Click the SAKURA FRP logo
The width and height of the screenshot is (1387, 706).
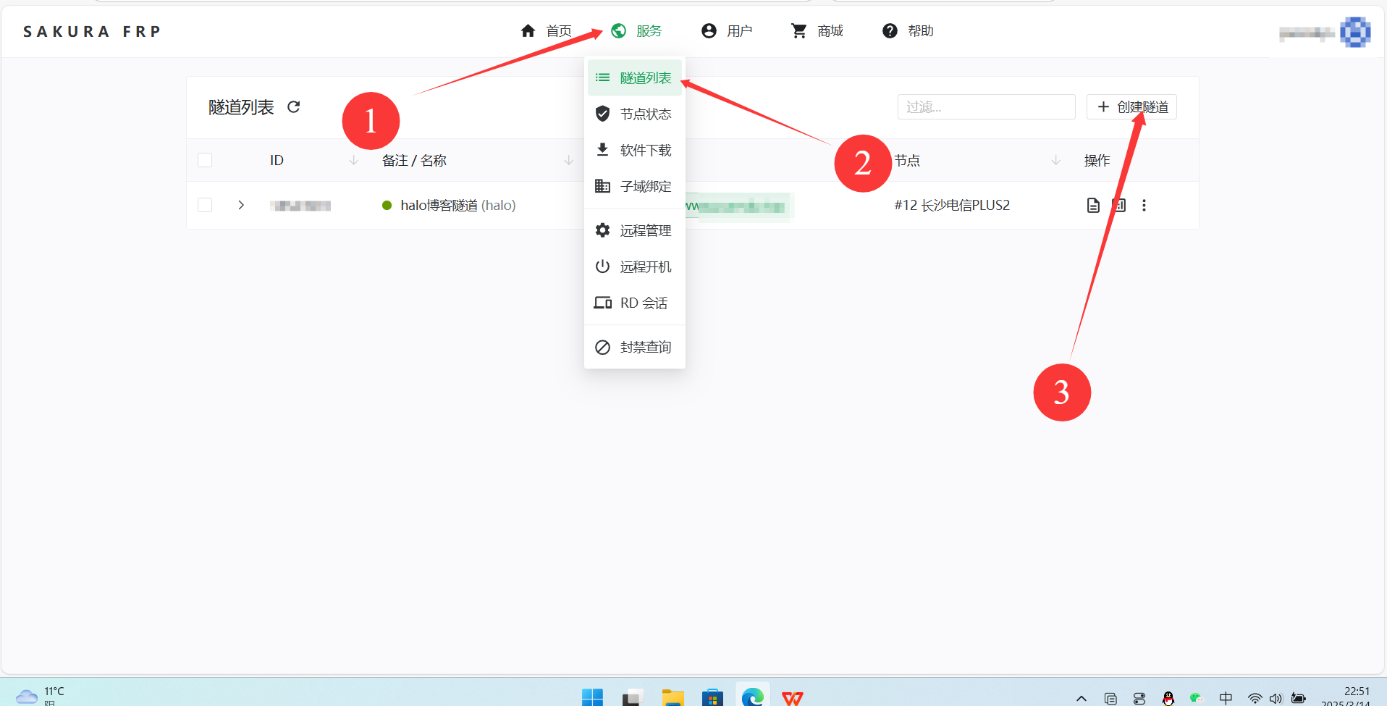coord(92,32)
